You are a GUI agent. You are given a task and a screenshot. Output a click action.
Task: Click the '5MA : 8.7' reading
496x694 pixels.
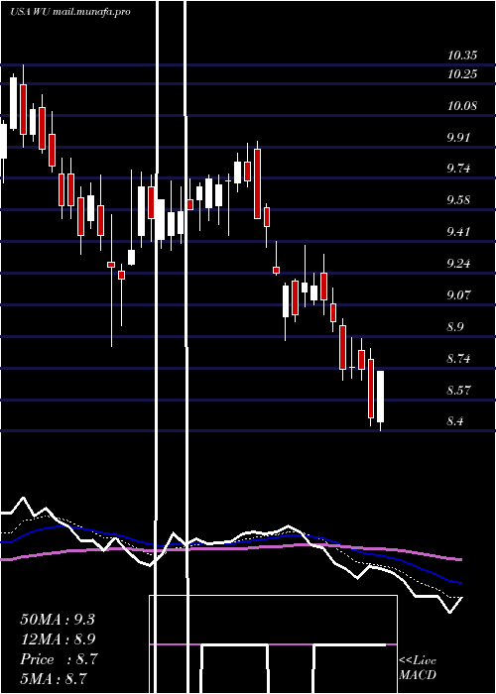tap(54, 678)
